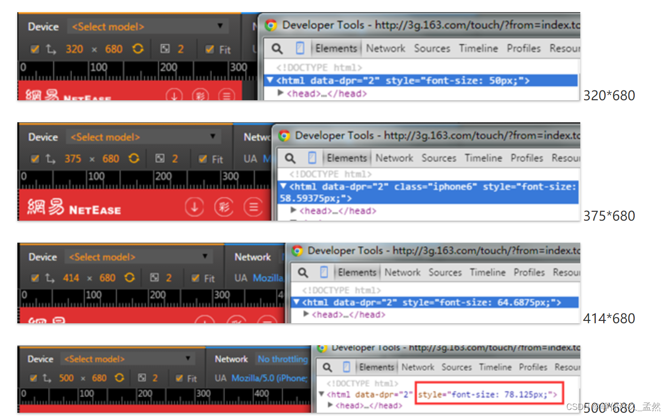Click swap dimensions icon beside width 320
The height and width of the screenshot is (416, 668).
(x=51, y=49)
